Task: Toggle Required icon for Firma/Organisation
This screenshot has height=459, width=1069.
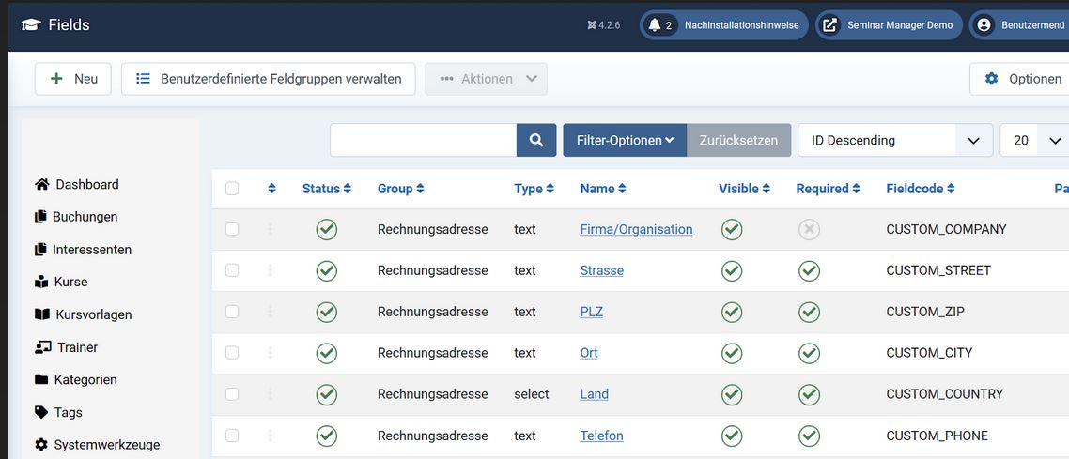Action: tap(809, 229)
